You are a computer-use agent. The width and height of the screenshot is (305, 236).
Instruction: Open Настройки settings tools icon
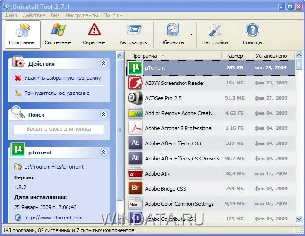point(215,30)
